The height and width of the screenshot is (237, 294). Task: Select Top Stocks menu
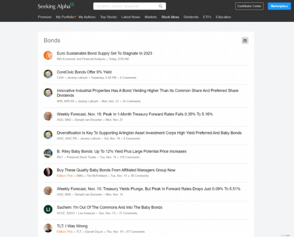tap(108, 17)
